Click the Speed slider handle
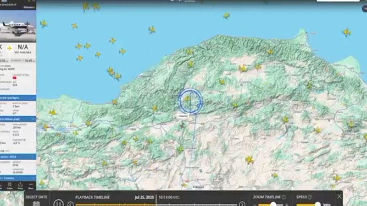The width and height of the screenshot is (367, 206). click(317, 204)
